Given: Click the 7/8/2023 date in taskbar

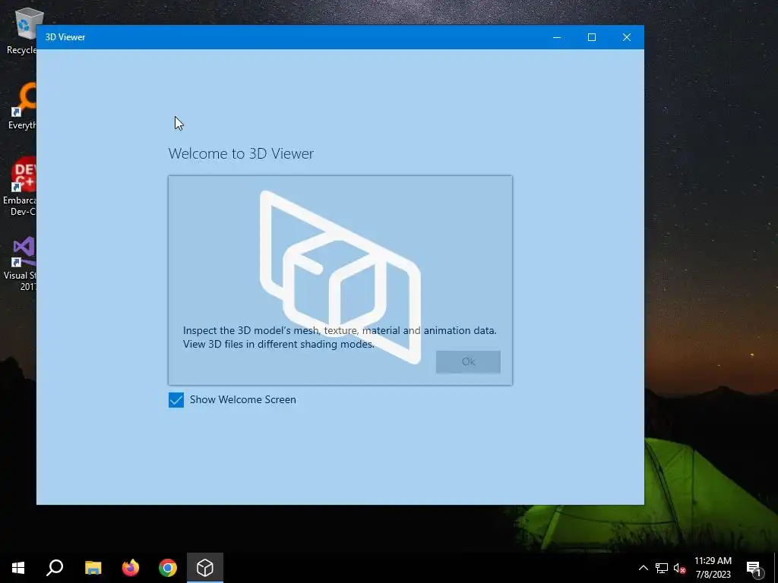Looking at the screenshot, I should click(x=713, y=575).
